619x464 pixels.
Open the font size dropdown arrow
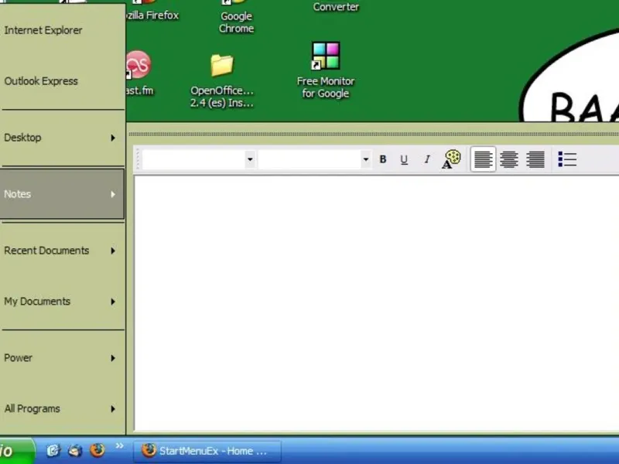pyautogui.click(x=365, y=159)
